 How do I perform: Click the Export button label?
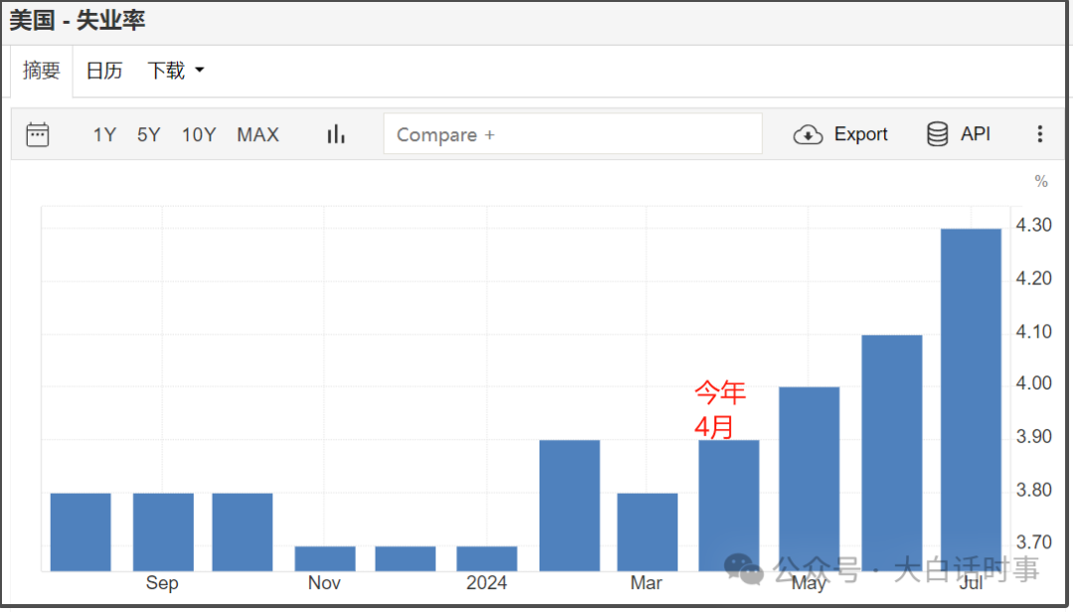pos(860,134)
